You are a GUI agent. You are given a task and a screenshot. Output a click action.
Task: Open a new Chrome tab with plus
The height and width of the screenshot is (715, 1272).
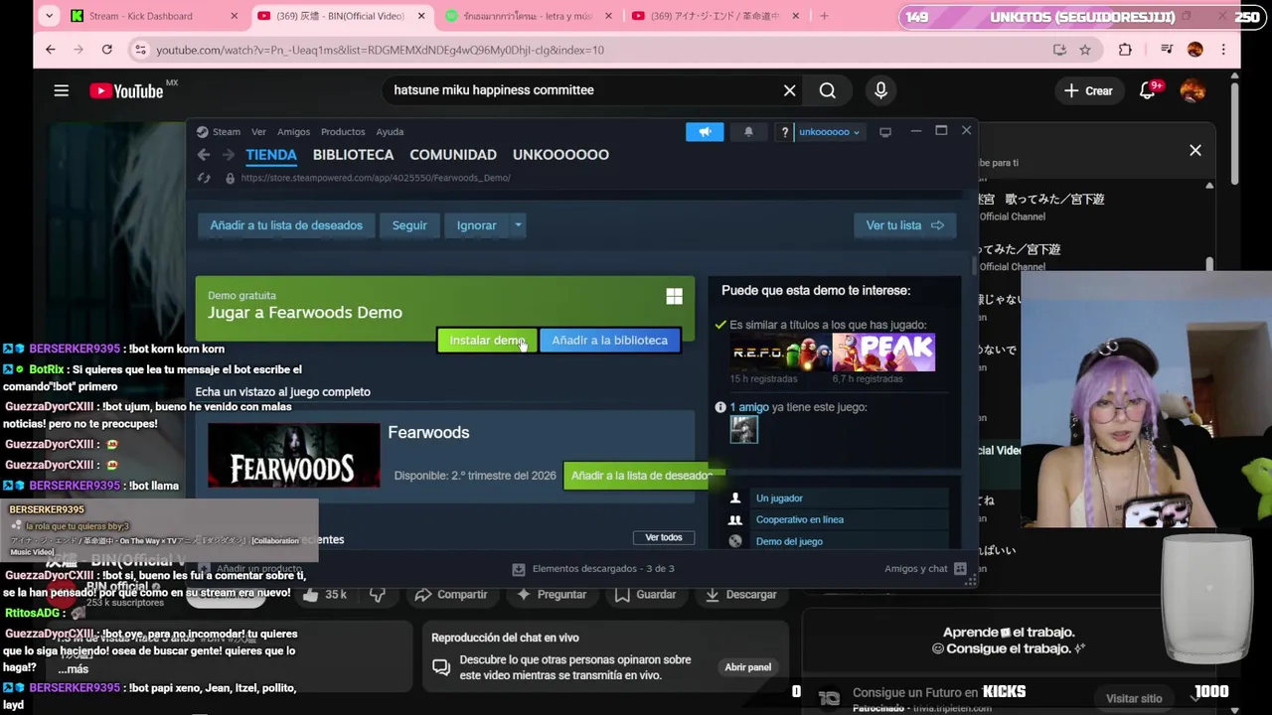tap(824, 16)
